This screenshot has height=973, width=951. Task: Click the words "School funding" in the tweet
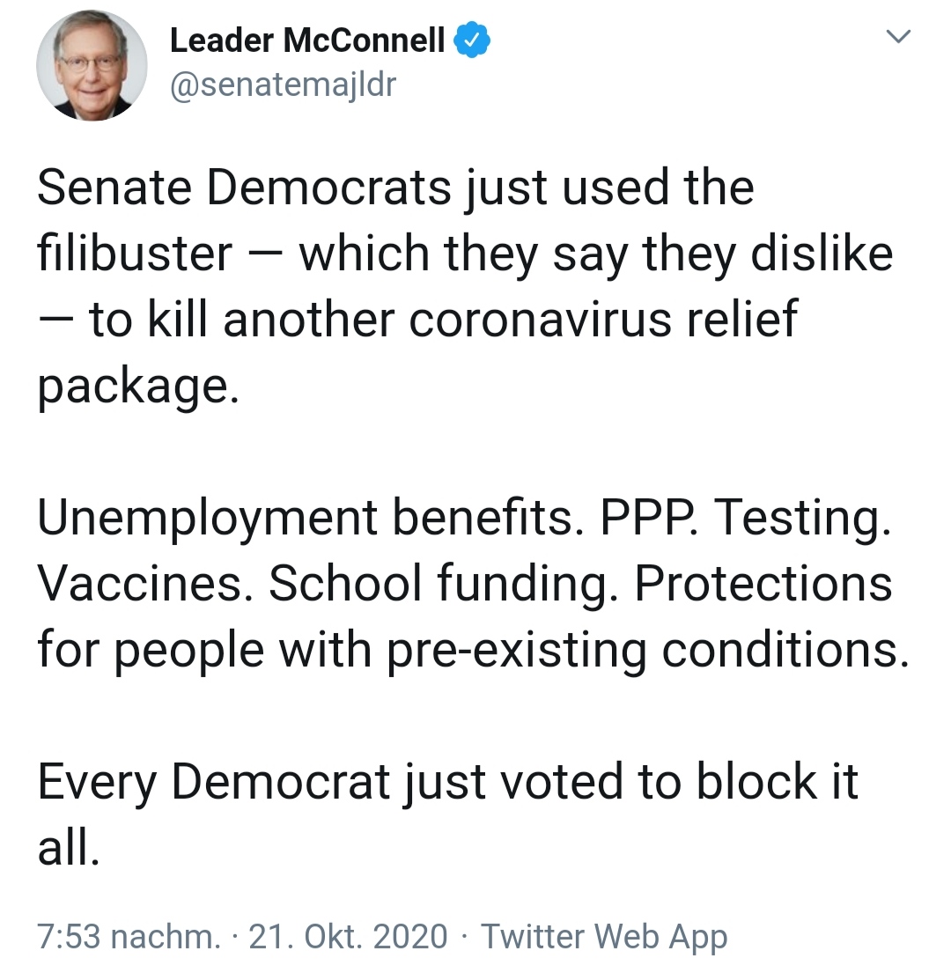439,584
